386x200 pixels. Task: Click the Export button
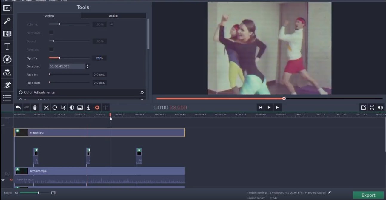click(x=368, y=195)
